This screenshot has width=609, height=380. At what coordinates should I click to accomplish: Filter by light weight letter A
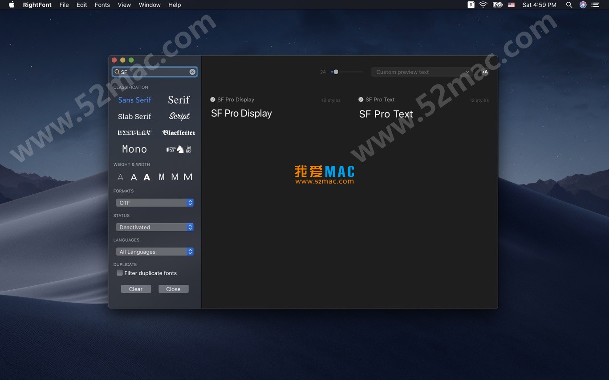point(120,177)
